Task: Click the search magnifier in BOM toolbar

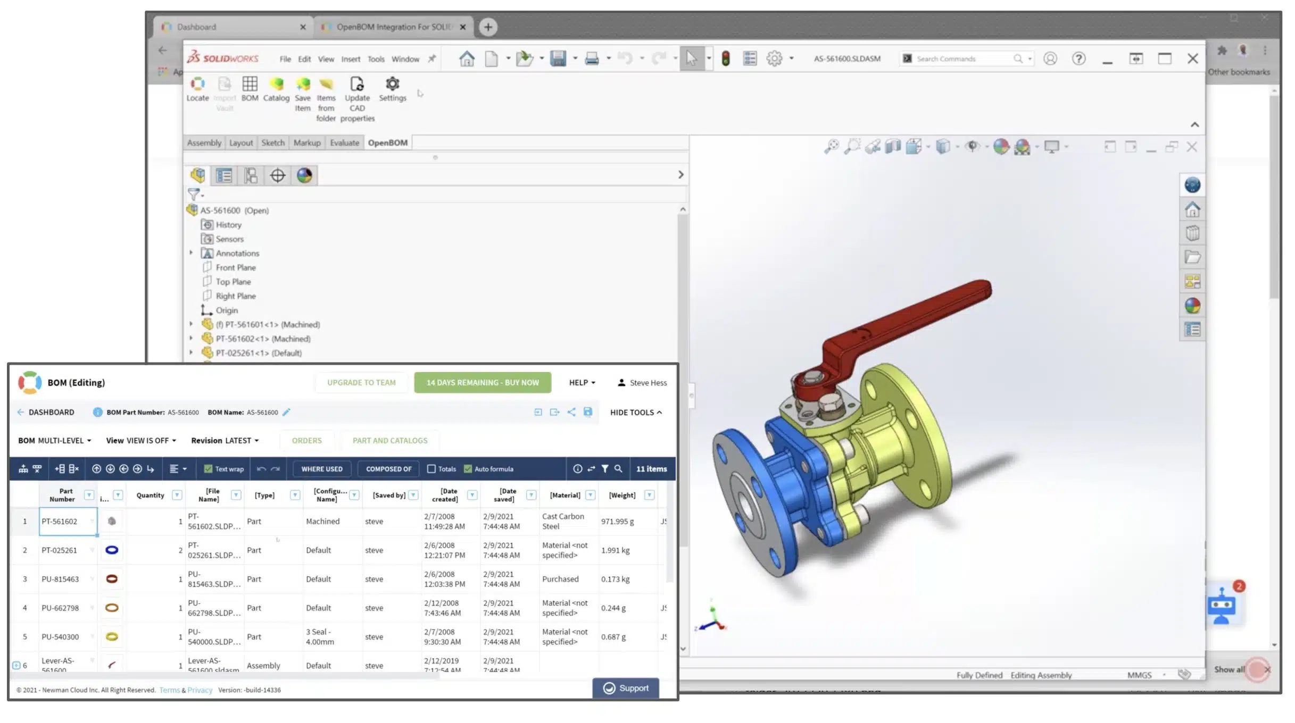Action: pyautogui.click(x=618, y=469)
